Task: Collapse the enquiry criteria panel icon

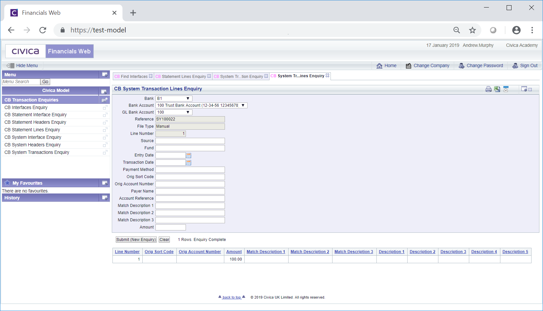Action: 506,89
